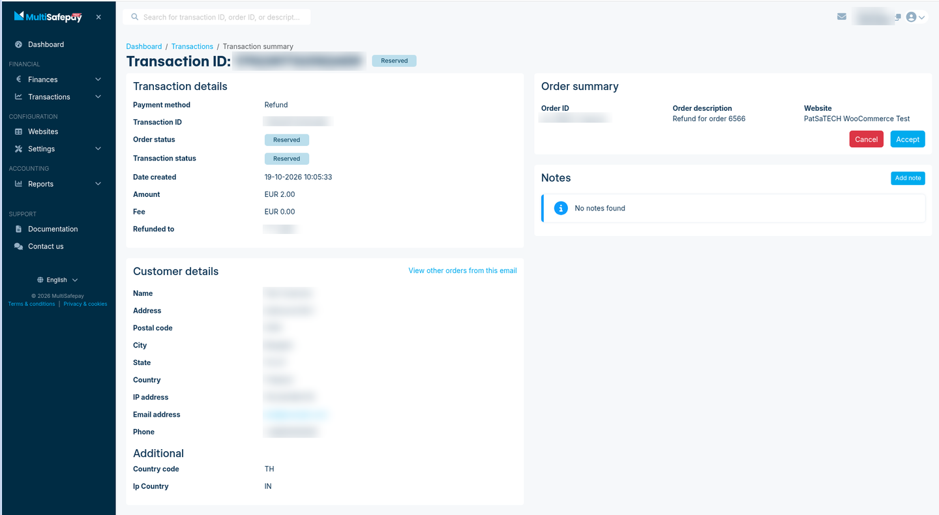Viewport: 939px width, 515px height.
Task: Click the amount 'EUR 2.00'
Action: click(x=280, y=194)
